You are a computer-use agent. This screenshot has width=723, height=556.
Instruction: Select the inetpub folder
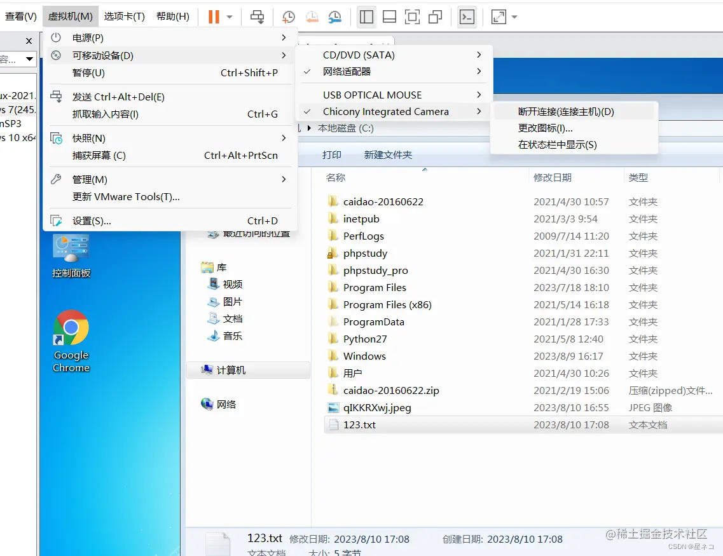(x=361, y=219)
